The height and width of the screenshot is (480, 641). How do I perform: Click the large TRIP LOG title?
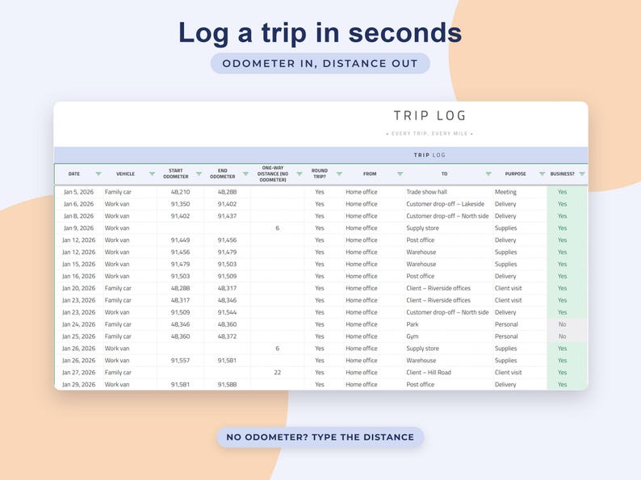[429, 116]
